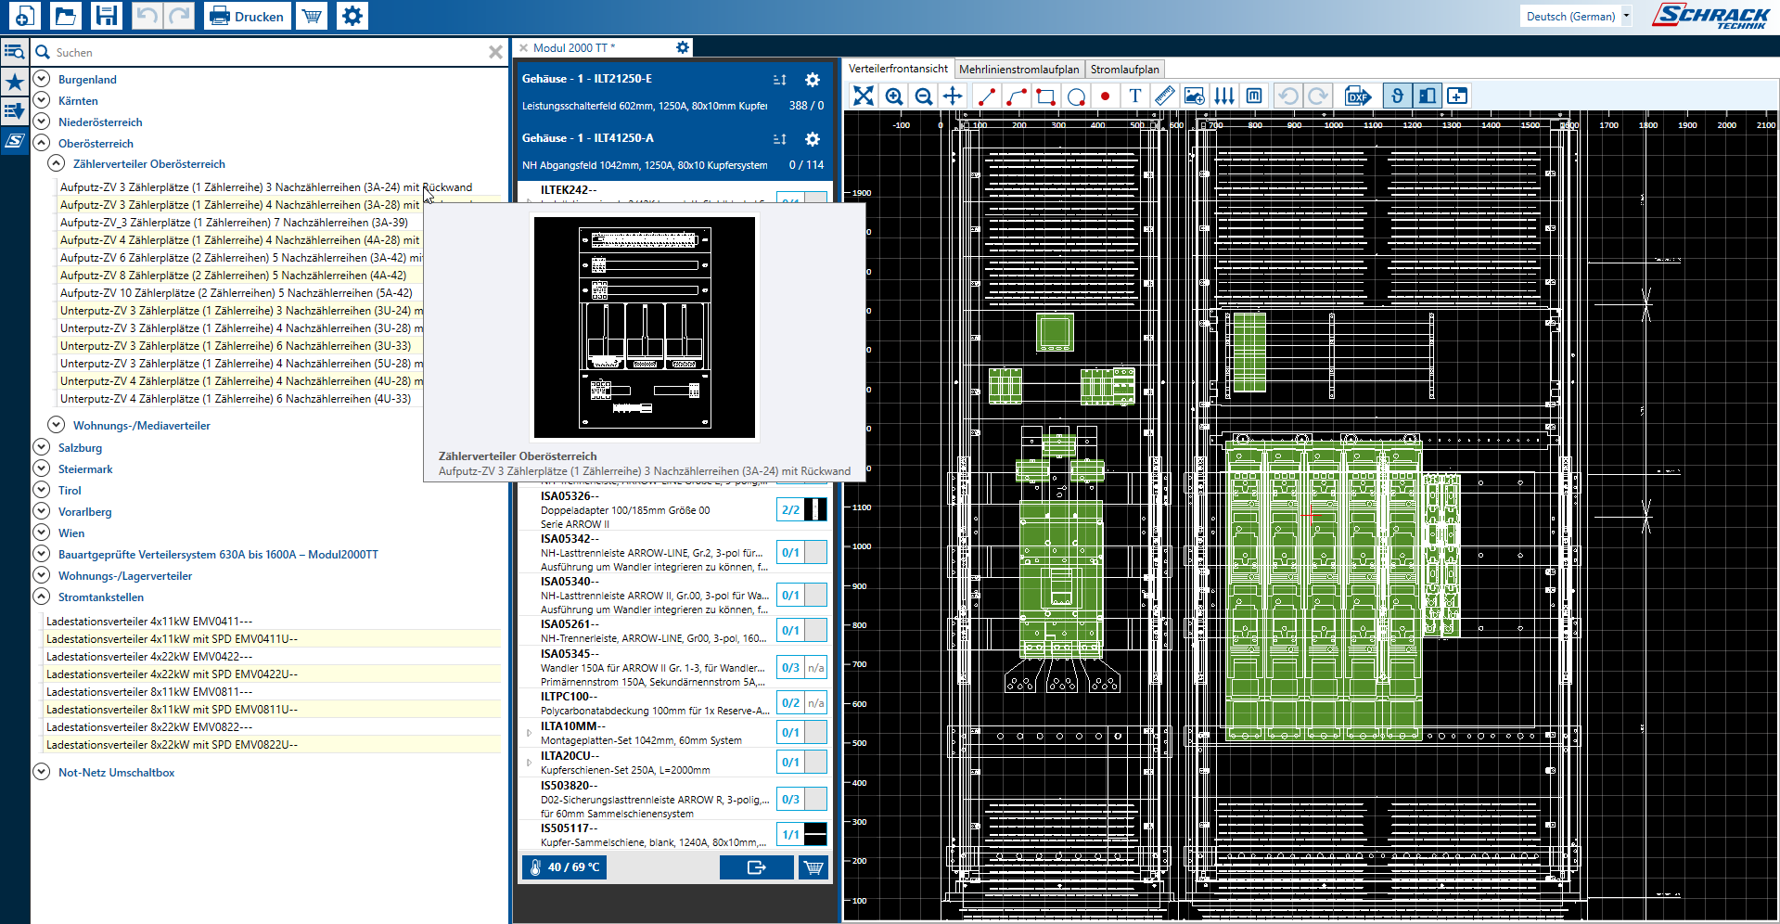Viewport: 1780px width, 924px height.
Task: Clear the search field with X
Action: coord(495,53)
